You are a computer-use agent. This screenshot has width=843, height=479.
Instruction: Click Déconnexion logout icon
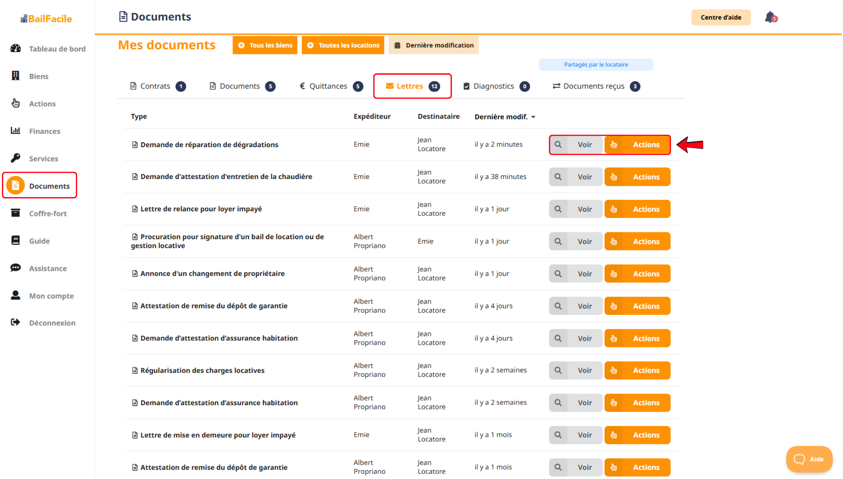tap(15, 322)
